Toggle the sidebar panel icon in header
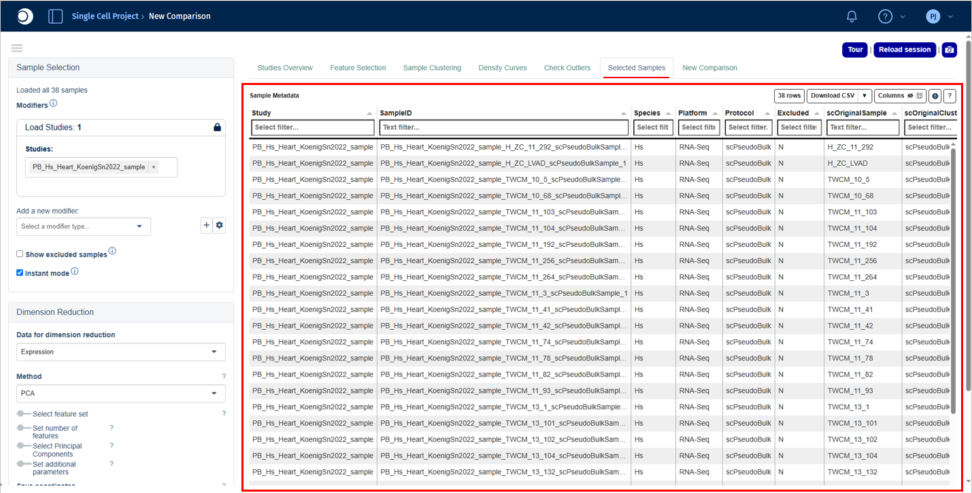Image resolution: width=972 pixels, height=493 pixels. [x=56, y=16]
